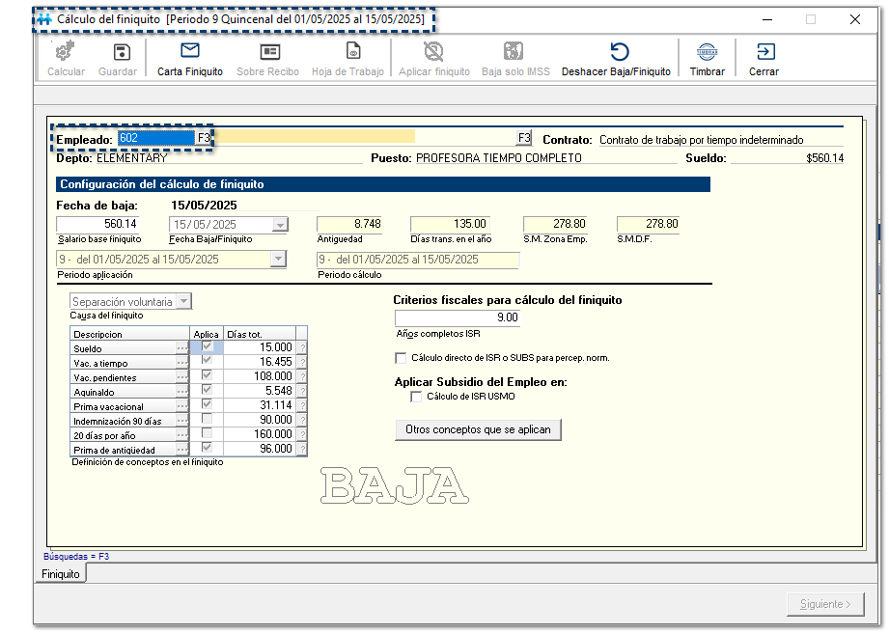Click the Timbrar stamp icon
The image size is (889, 634).
point(707,52)
